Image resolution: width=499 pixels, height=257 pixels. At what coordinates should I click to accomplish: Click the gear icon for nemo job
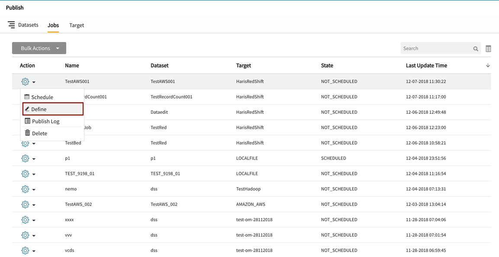[25, 190]
